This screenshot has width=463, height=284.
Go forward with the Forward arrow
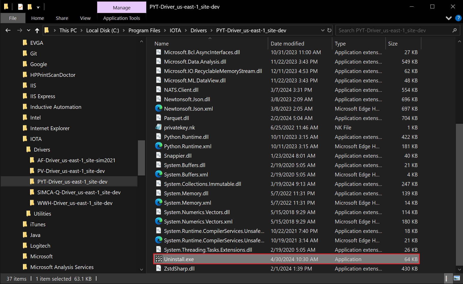[x=20, y=30]
